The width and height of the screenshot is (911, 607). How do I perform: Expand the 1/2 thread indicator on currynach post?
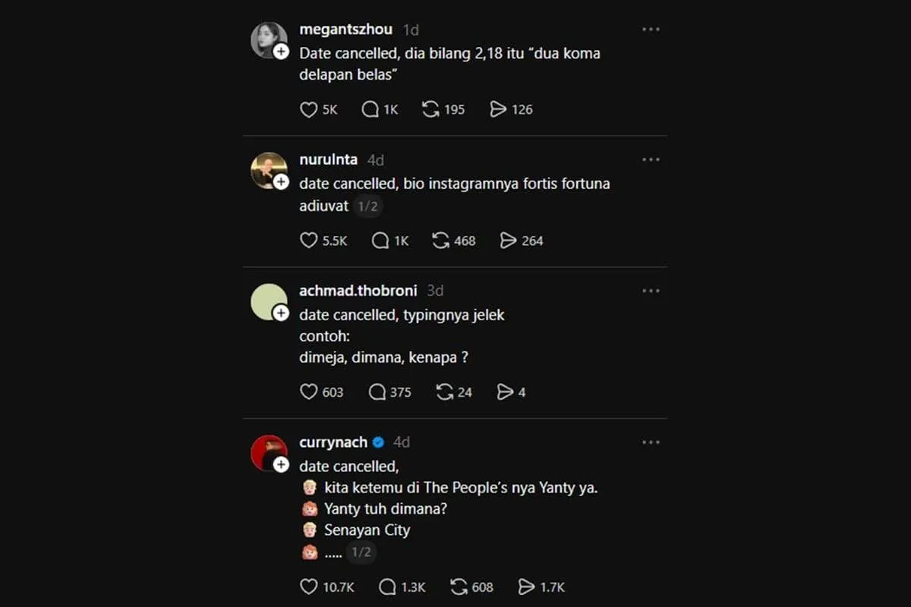coord(362,552)
